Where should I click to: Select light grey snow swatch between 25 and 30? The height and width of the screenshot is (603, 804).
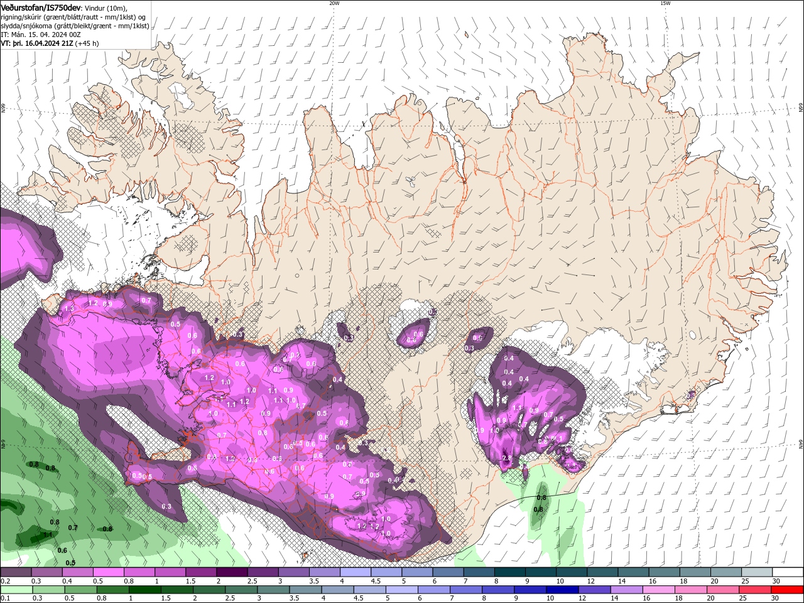[757, 572]
